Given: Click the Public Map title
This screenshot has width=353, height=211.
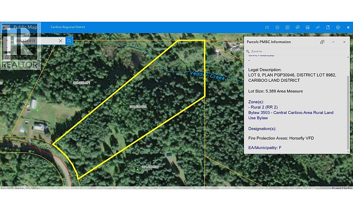Looking at the screenshot, I should point(25,27).
